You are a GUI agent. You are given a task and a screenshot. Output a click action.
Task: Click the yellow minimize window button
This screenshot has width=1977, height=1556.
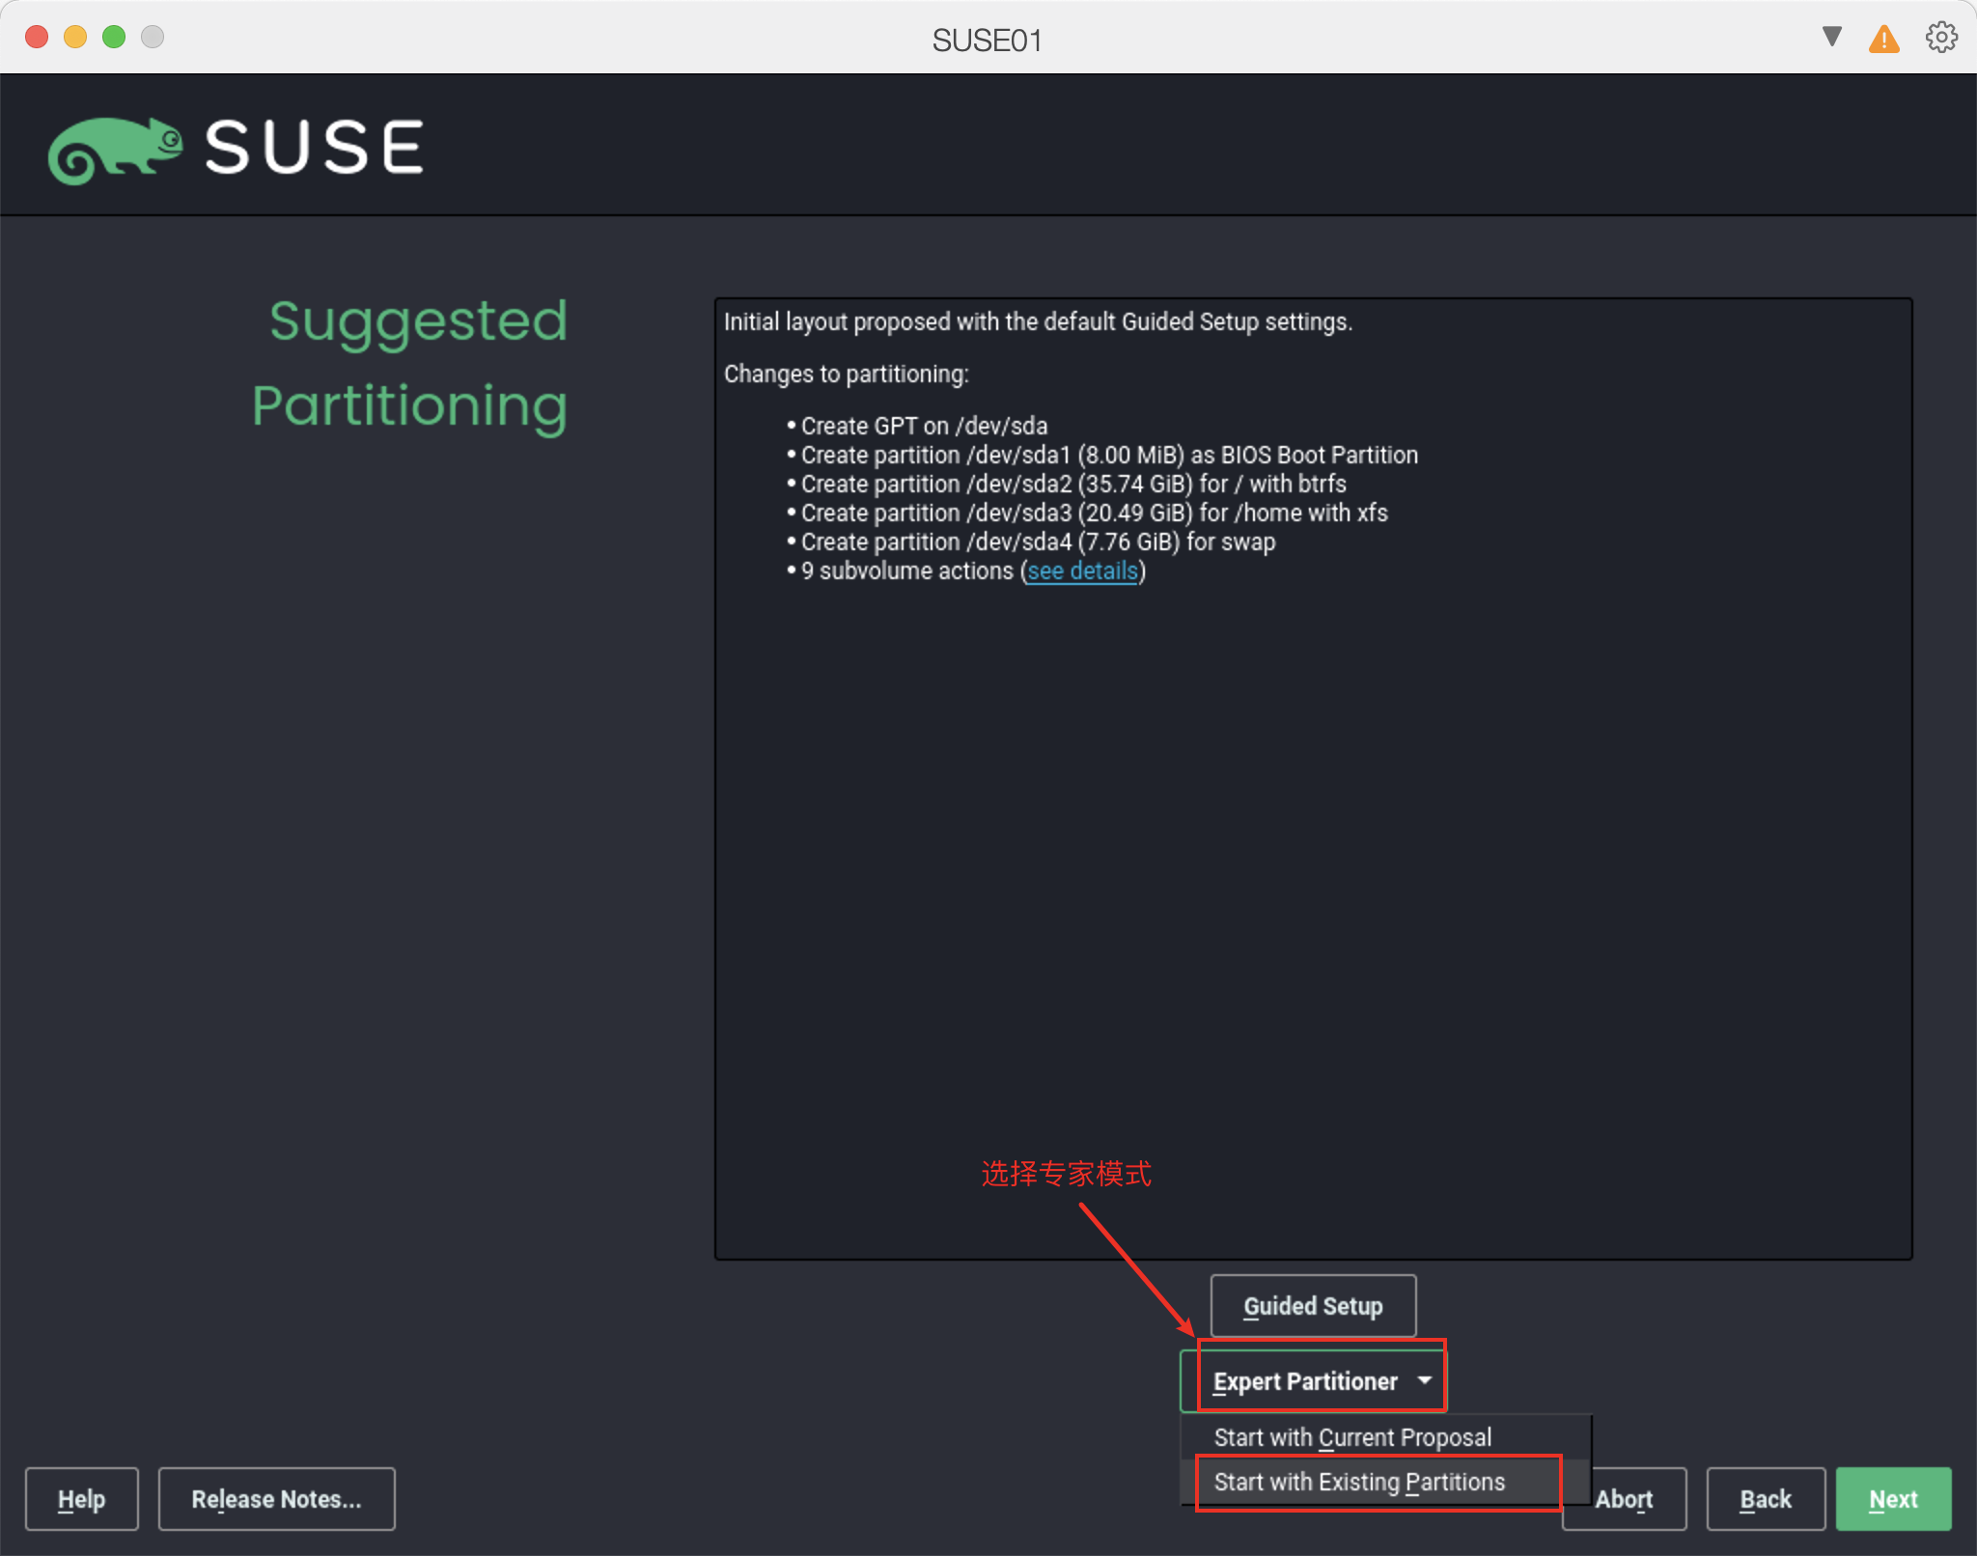[75, 37]
